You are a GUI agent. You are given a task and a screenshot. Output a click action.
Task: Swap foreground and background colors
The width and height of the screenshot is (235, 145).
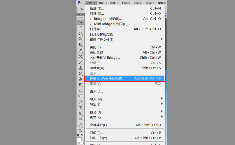click(82, 135)
